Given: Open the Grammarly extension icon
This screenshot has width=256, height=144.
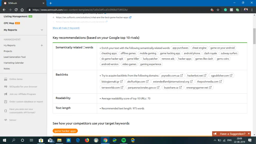Looking at the screenshot, I should click(x=225, y=10).
